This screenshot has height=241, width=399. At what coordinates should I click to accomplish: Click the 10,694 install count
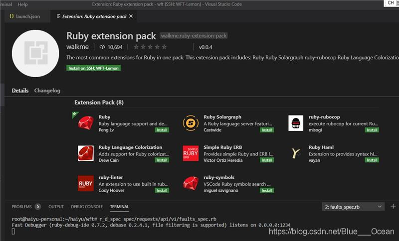pos(115,47)
